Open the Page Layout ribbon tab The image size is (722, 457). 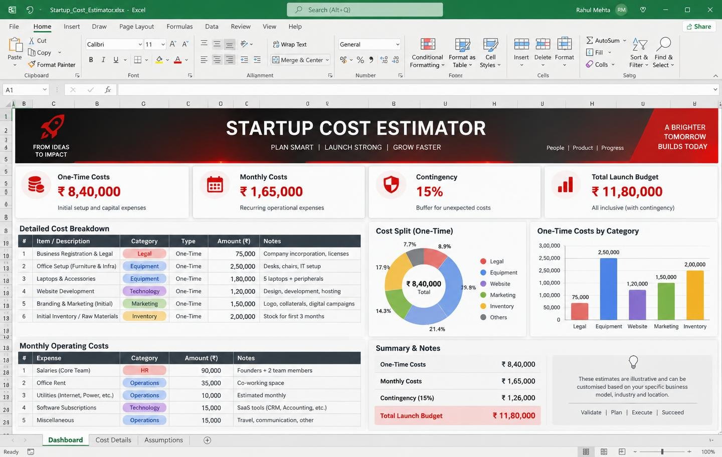click(x=136, y=27)
